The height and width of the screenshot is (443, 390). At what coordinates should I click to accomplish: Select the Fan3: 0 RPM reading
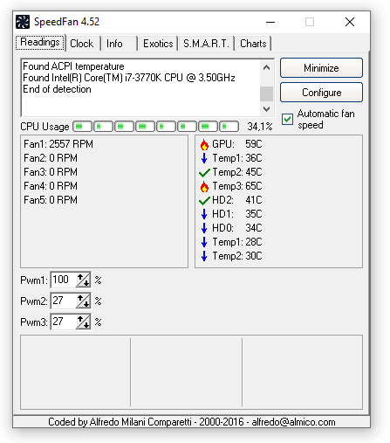click(x=51, y=172)
